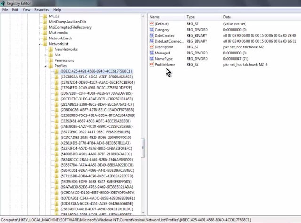301x223 pixels.
Task: Click the MiniDumpAuxiliaryDlls folder icon
Action: (45, 22)
